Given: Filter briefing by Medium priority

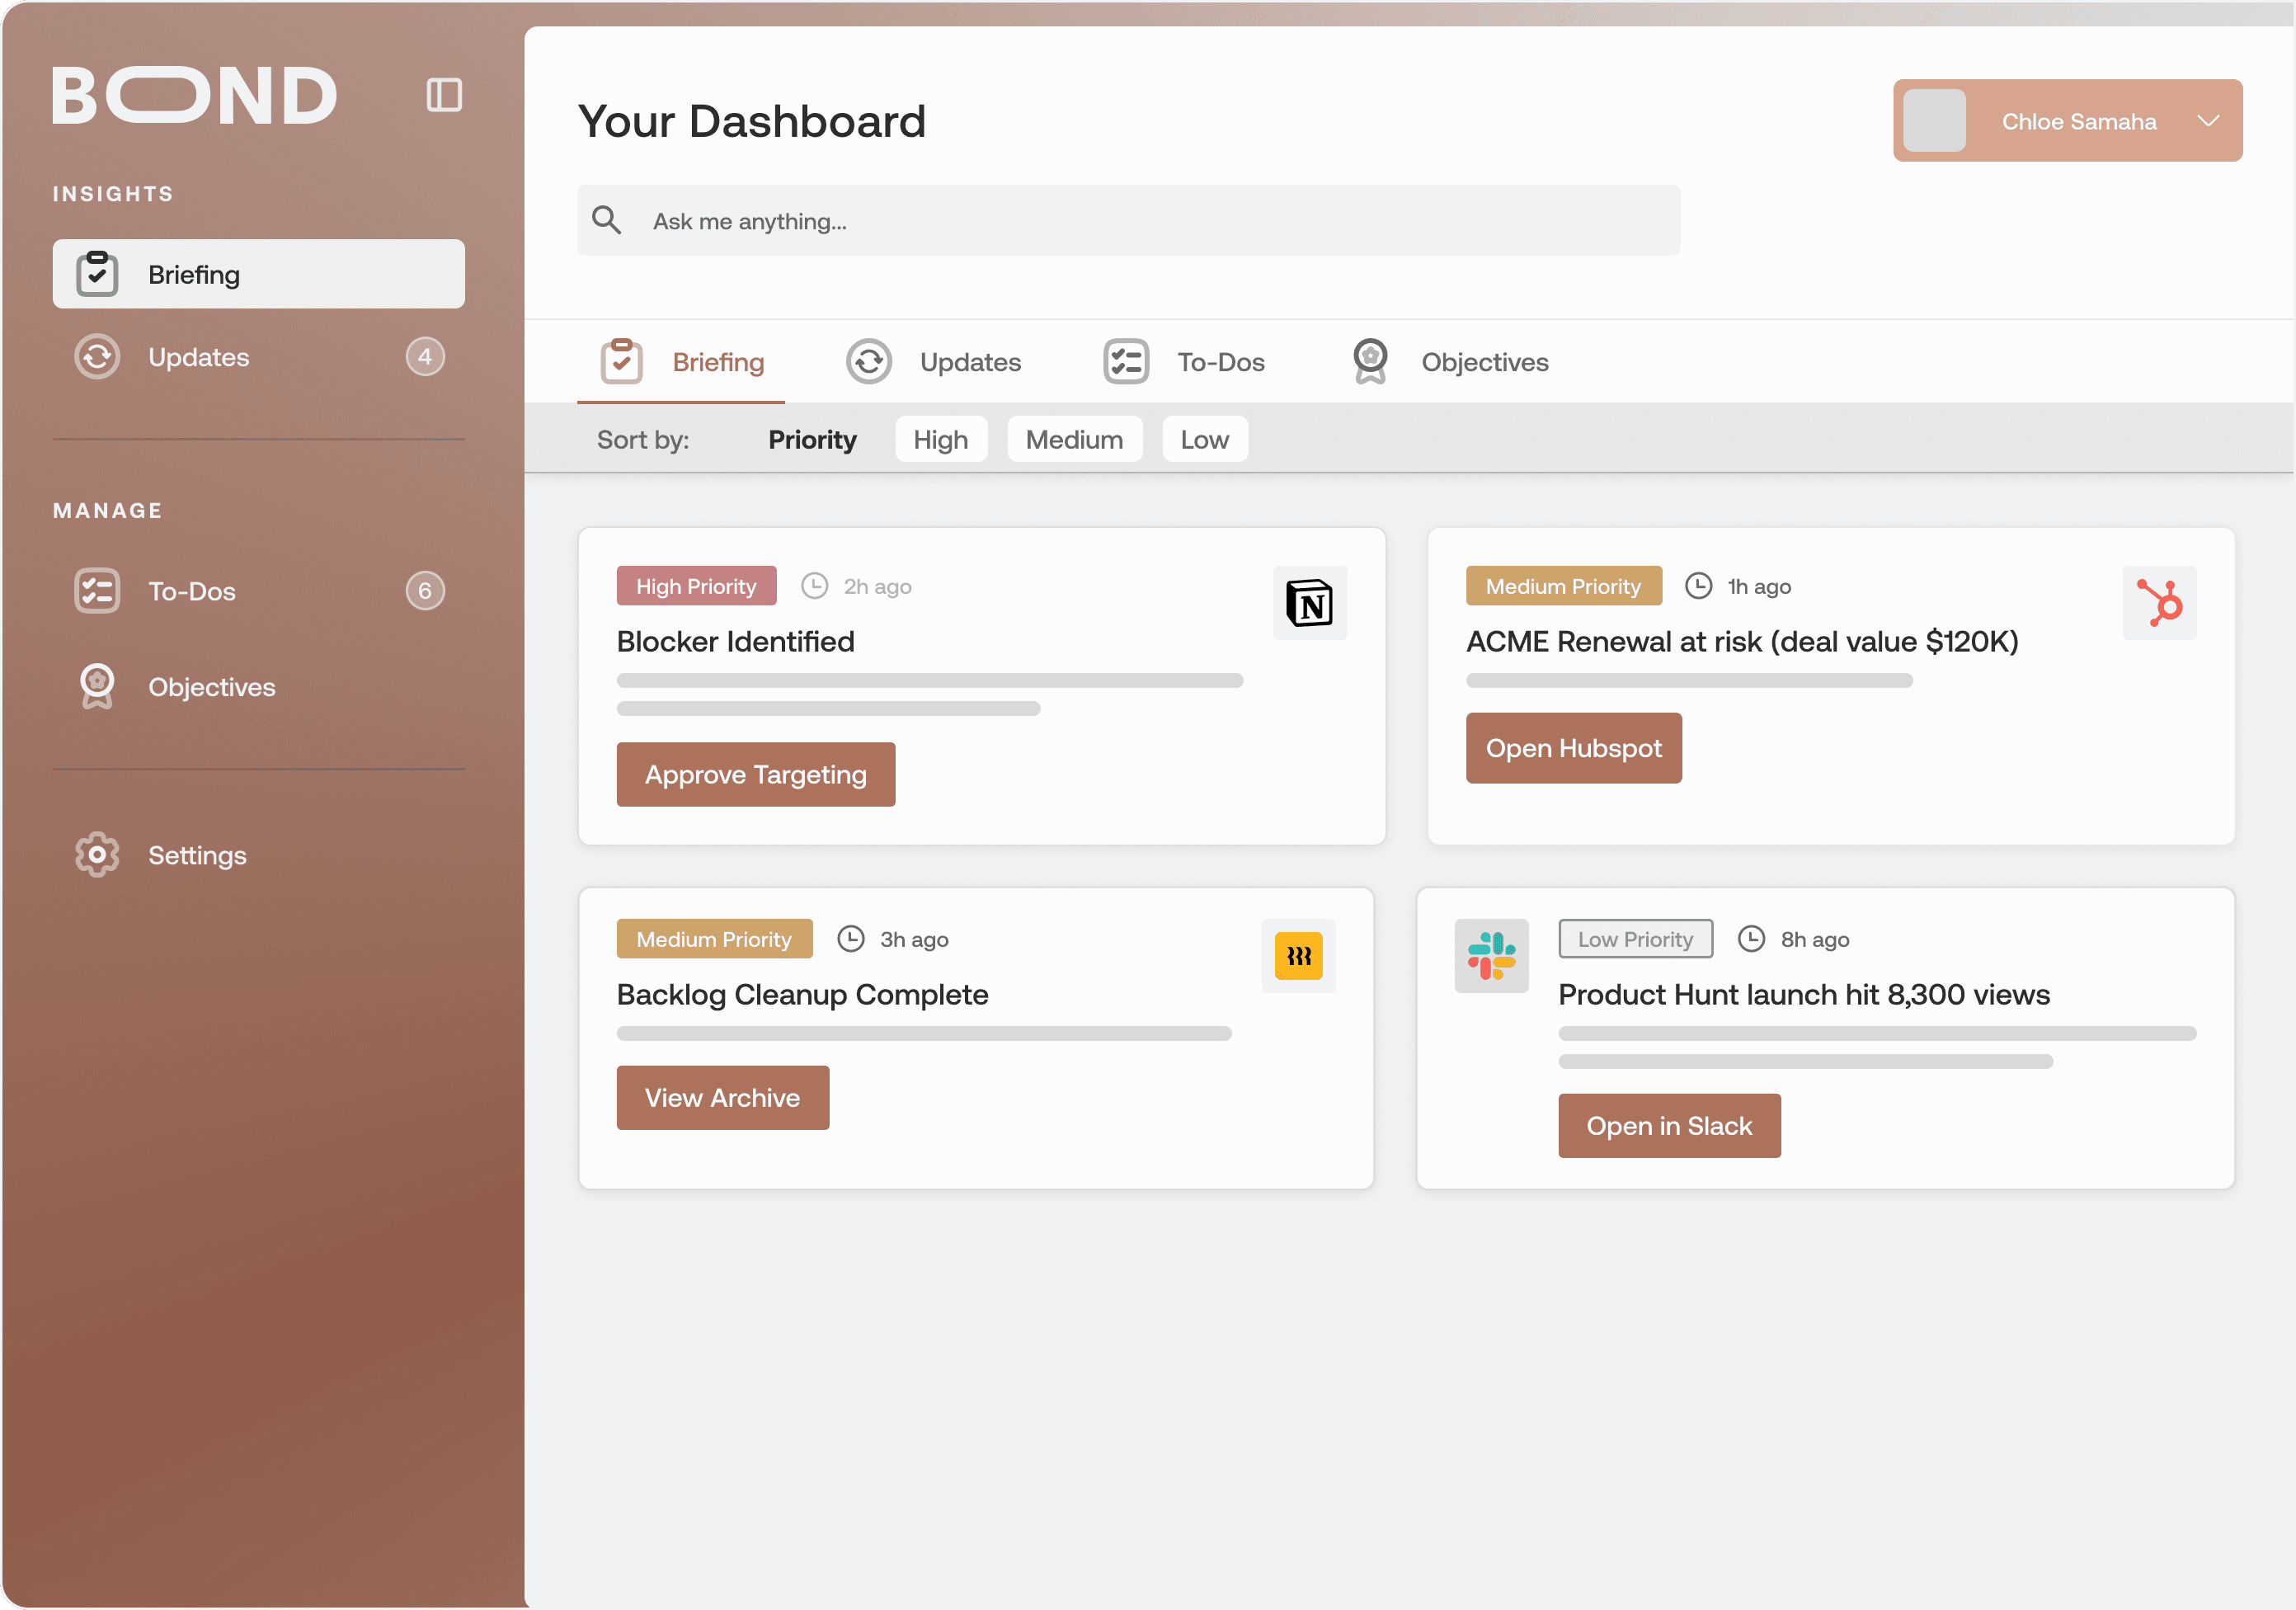Looking at the screenshot, I should click(1074, 440).
